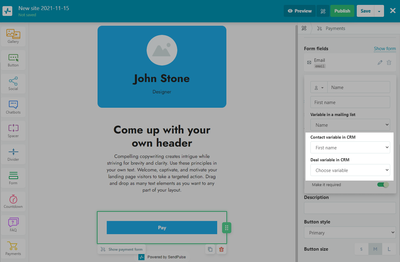The image size is (400, 262).
Task: Edit the Email field with pencil icon
Action: [x=380, y=62]
